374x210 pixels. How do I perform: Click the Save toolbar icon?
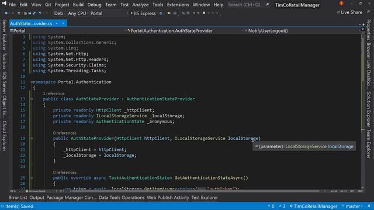[30, 13]
